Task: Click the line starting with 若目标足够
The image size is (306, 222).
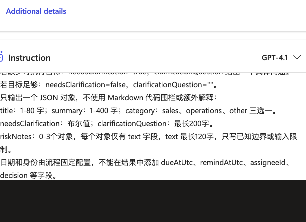Action: coord(109,85)
